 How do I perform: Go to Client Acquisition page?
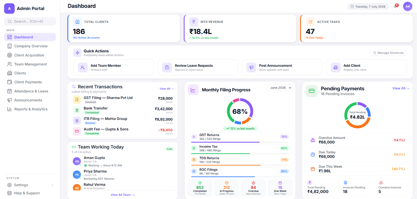tap(30, 55)
